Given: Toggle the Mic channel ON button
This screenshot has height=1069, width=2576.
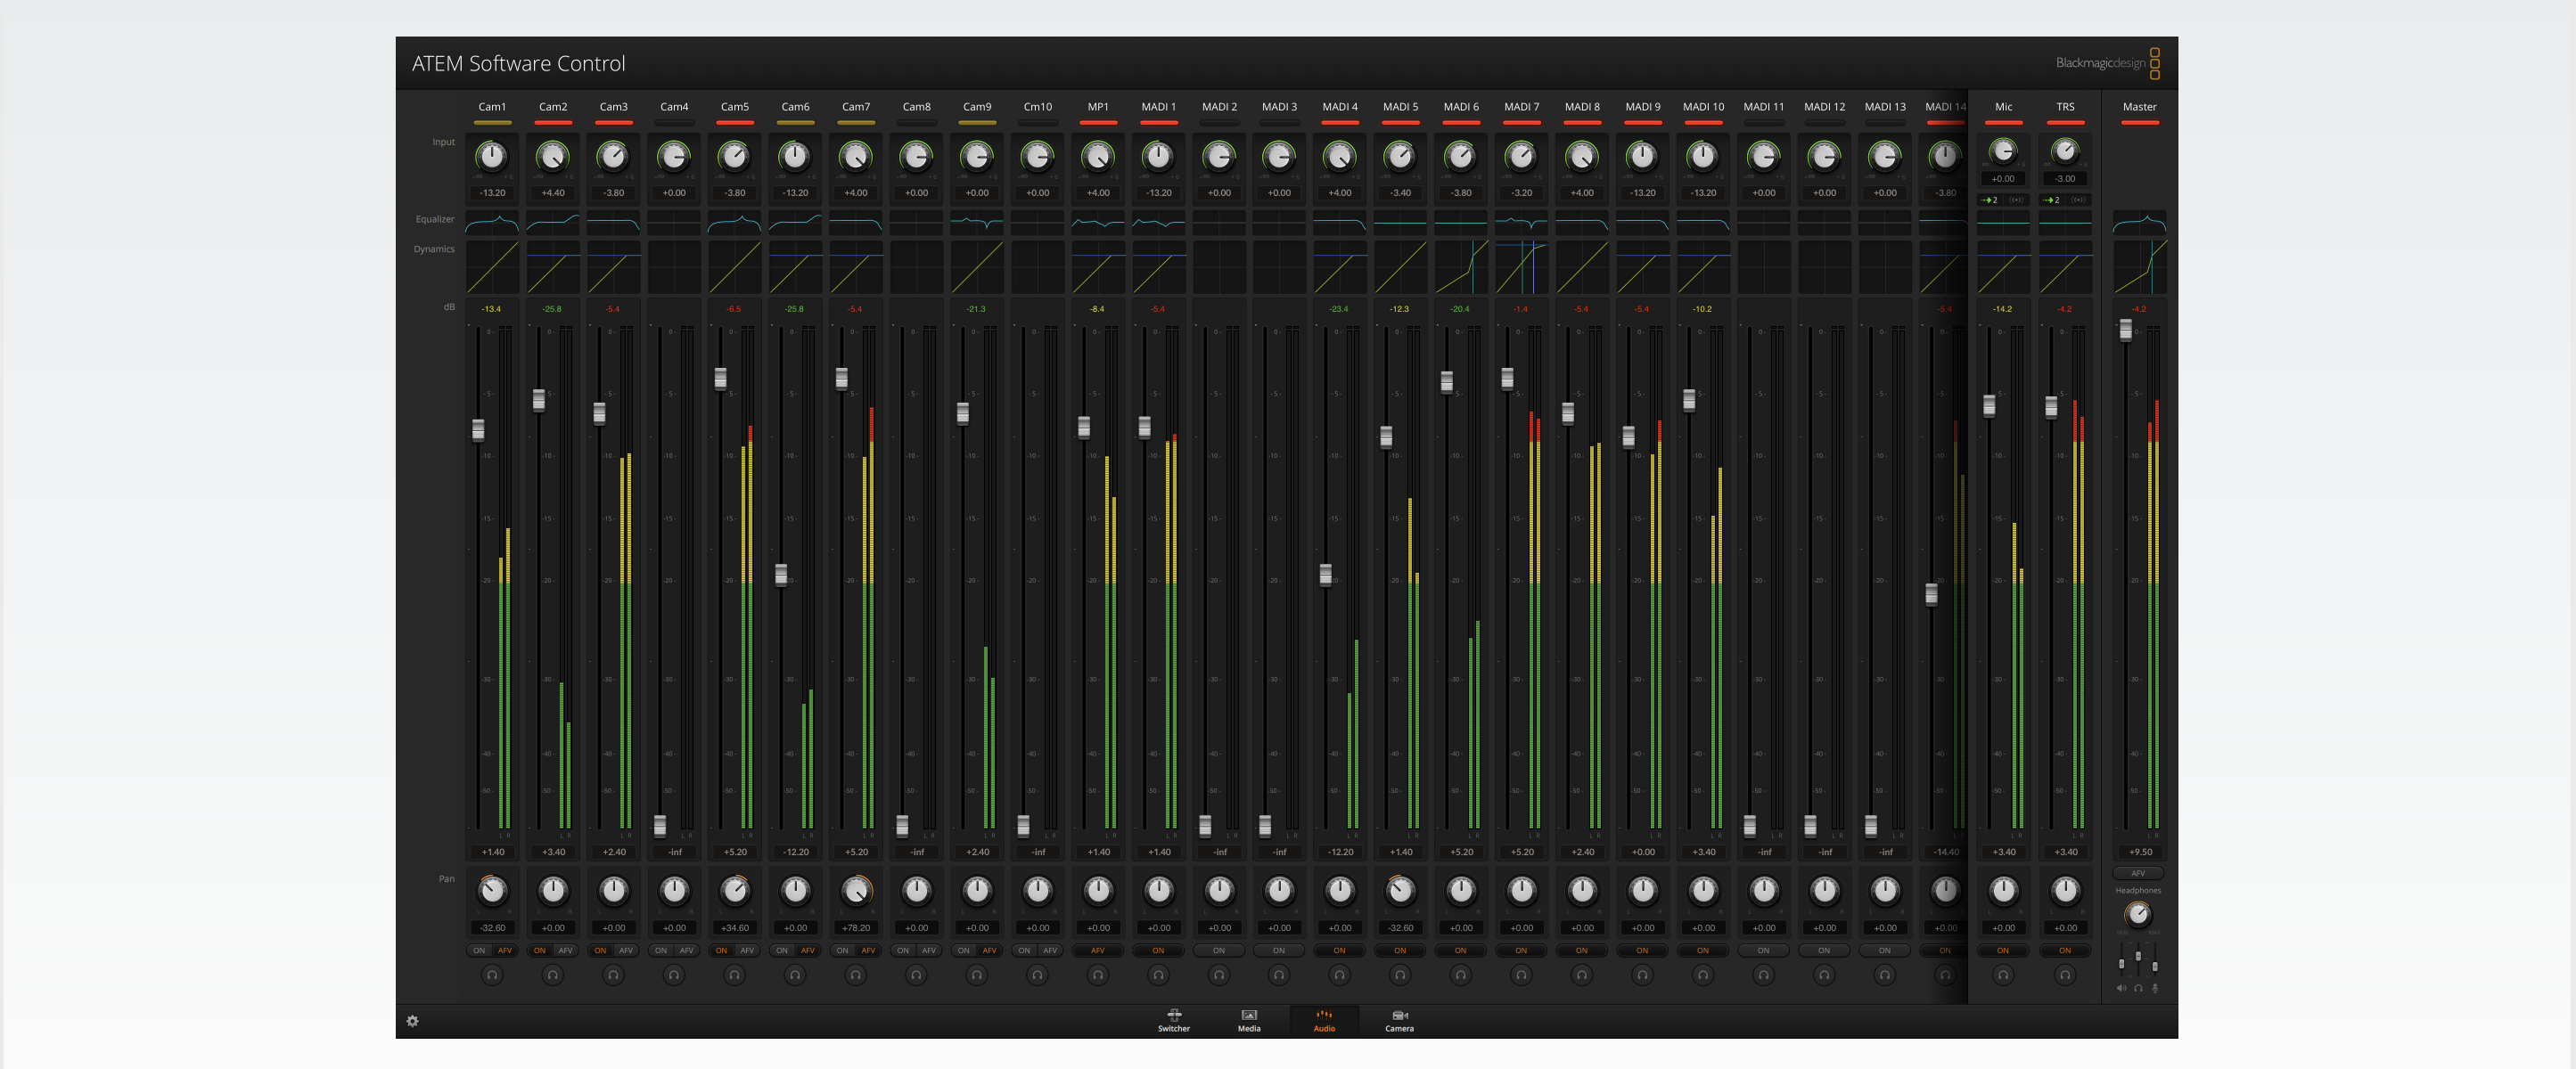Looking at the screenshot, I should tap(2003, 951).
